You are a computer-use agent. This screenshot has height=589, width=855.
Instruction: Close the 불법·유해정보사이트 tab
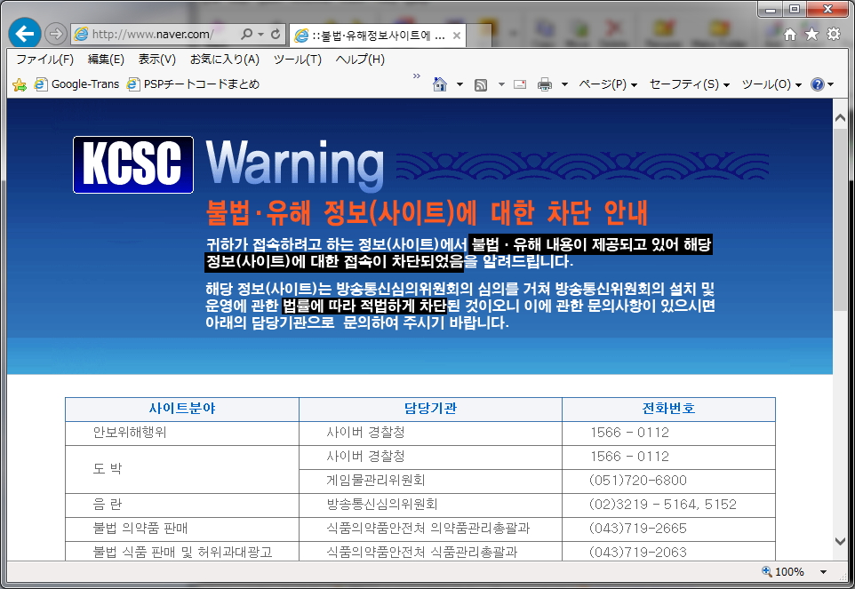point(457,36)
